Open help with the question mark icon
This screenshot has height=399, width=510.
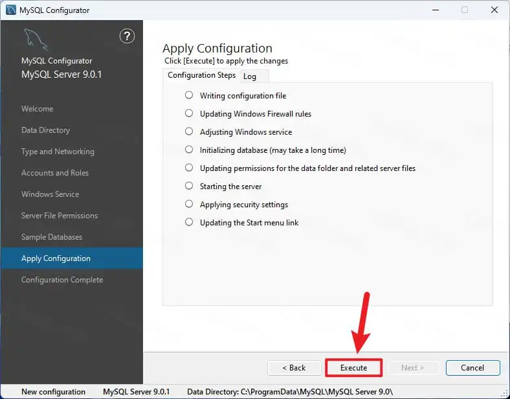point(127,36)
